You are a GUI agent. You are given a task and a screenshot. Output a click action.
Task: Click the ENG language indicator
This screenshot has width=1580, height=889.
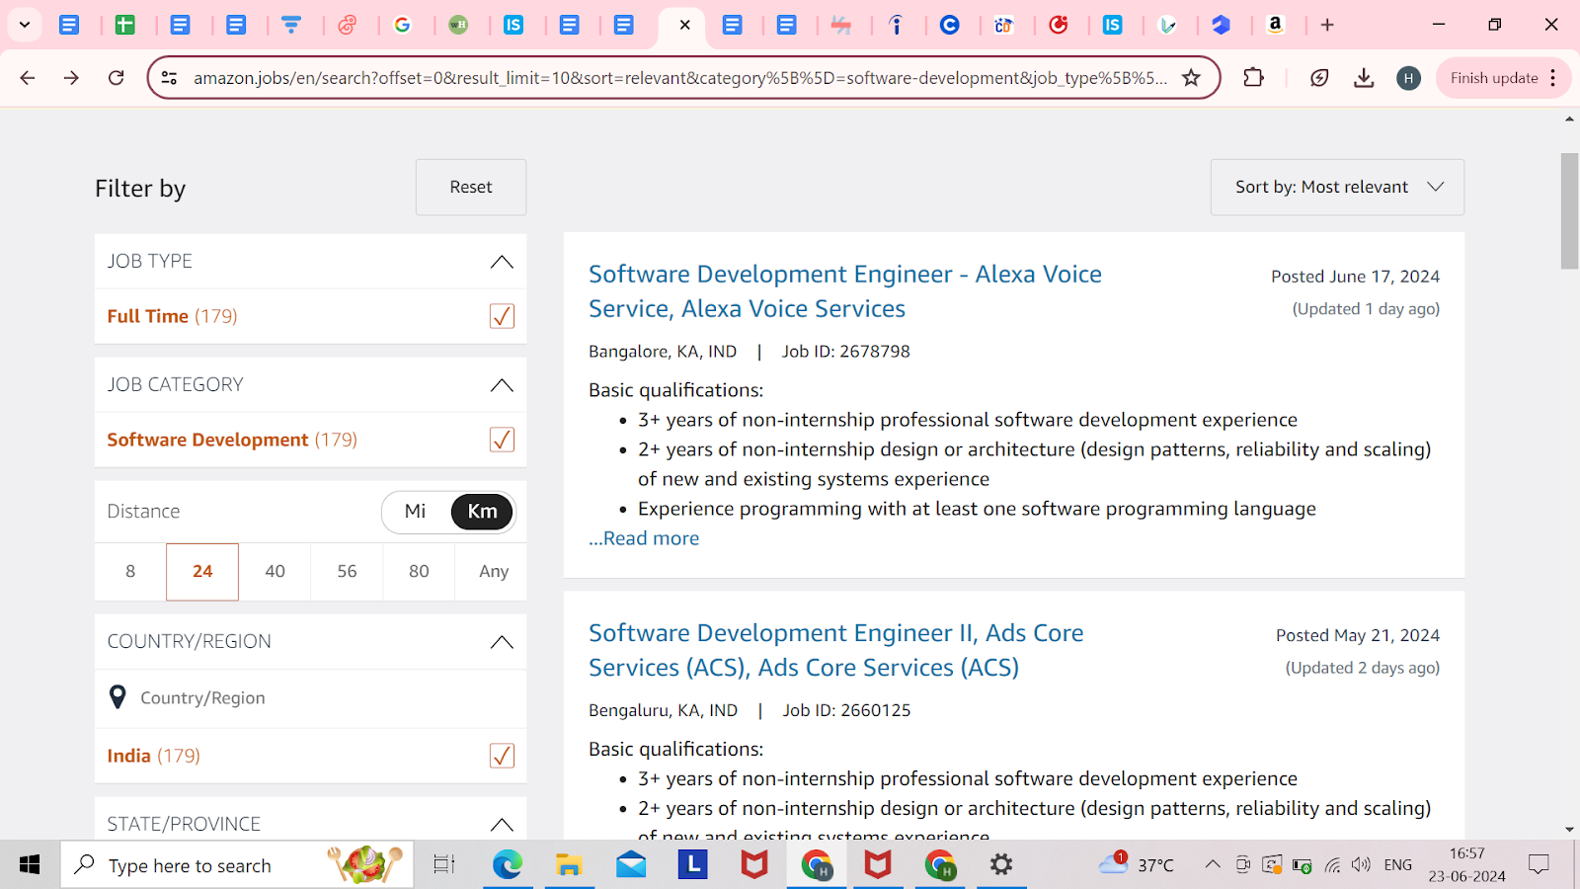pos(1398,865)
